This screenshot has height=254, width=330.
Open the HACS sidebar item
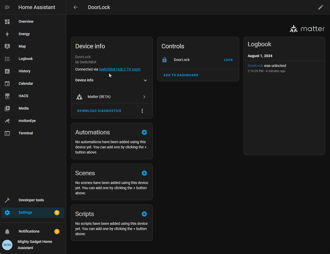(x=23, y=96)
